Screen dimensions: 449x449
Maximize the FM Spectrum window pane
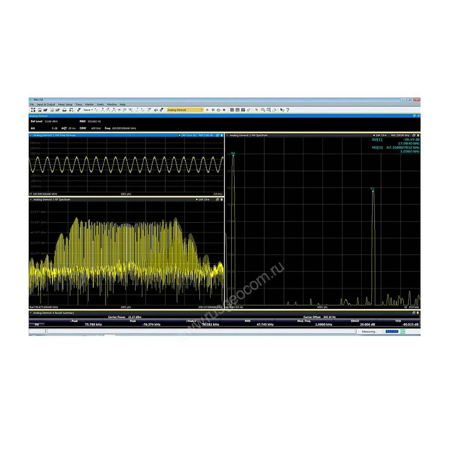click(x=413, y=135)
